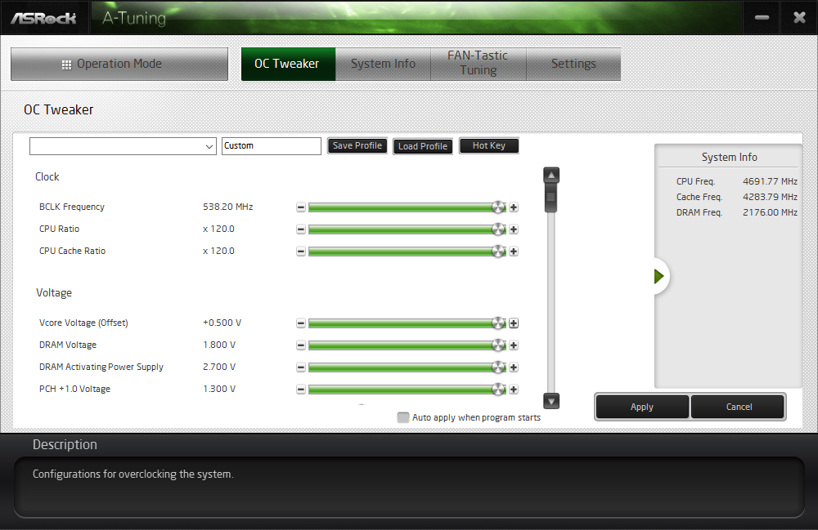Increase BCLK Frequency with plus icon

point(514,207)
